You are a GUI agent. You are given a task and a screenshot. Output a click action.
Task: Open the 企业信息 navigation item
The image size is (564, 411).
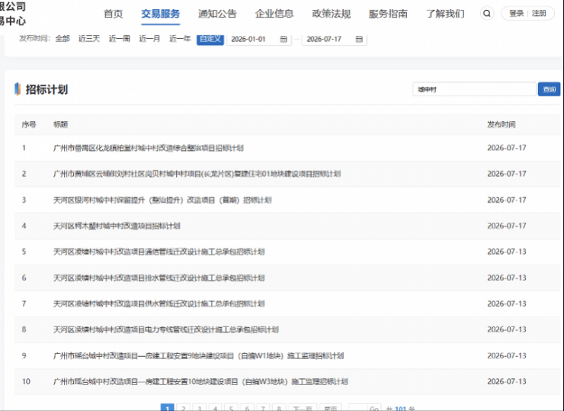(x=274, y=14)
